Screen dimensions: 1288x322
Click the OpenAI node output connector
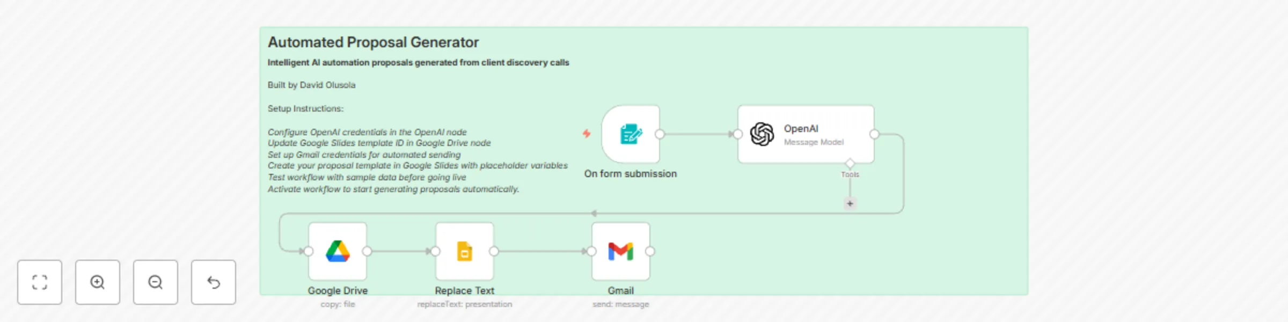875,134
